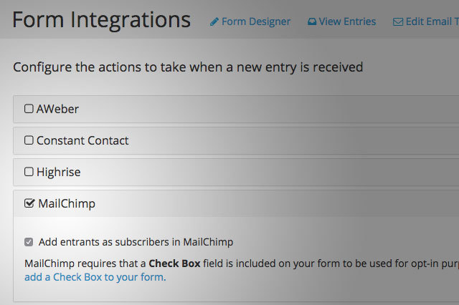Disable Add entrants as subscribers checkbox

pyautogui.click(x=29, y=242)
